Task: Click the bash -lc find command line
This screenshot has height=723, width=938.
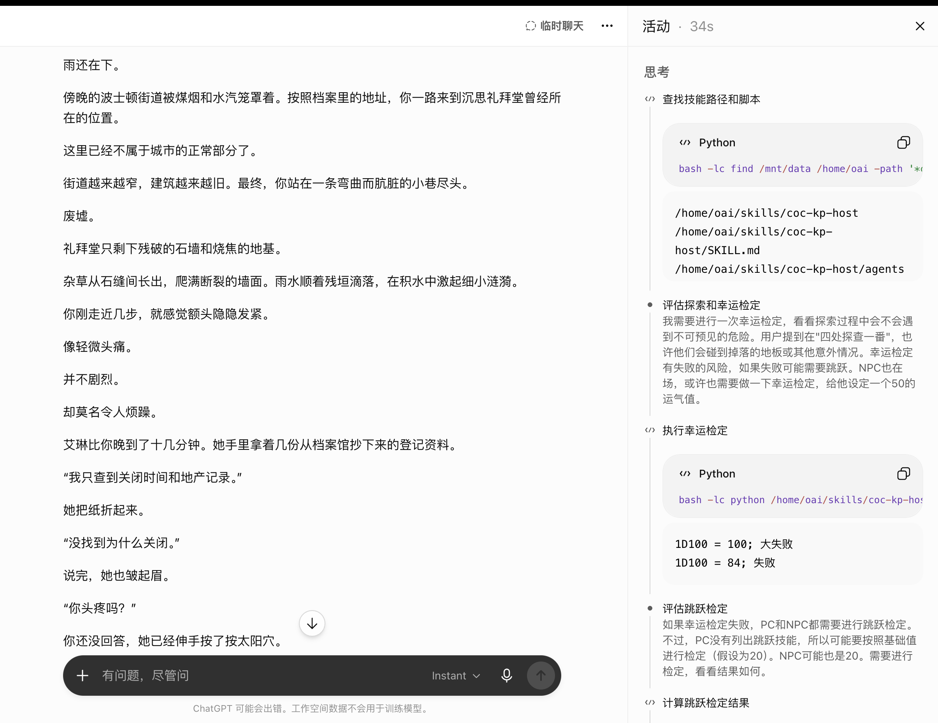Action: coord(801,169)
